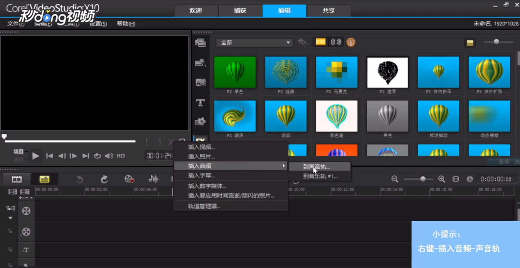The width and height of the screenshot is (520, 268).
Task: Switch to the 共享 tab
Action: (x=329, y=11)
